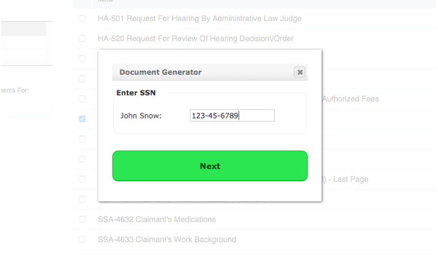Click the Document Generator title bar
Viewport: 438px width, 267px height.
(x=203, y=72)
